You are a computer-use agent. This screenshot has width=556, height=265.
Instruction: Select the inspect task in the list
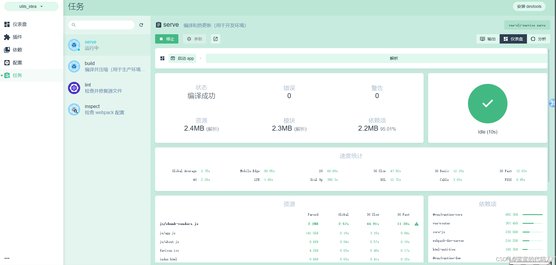coord(107,109)
